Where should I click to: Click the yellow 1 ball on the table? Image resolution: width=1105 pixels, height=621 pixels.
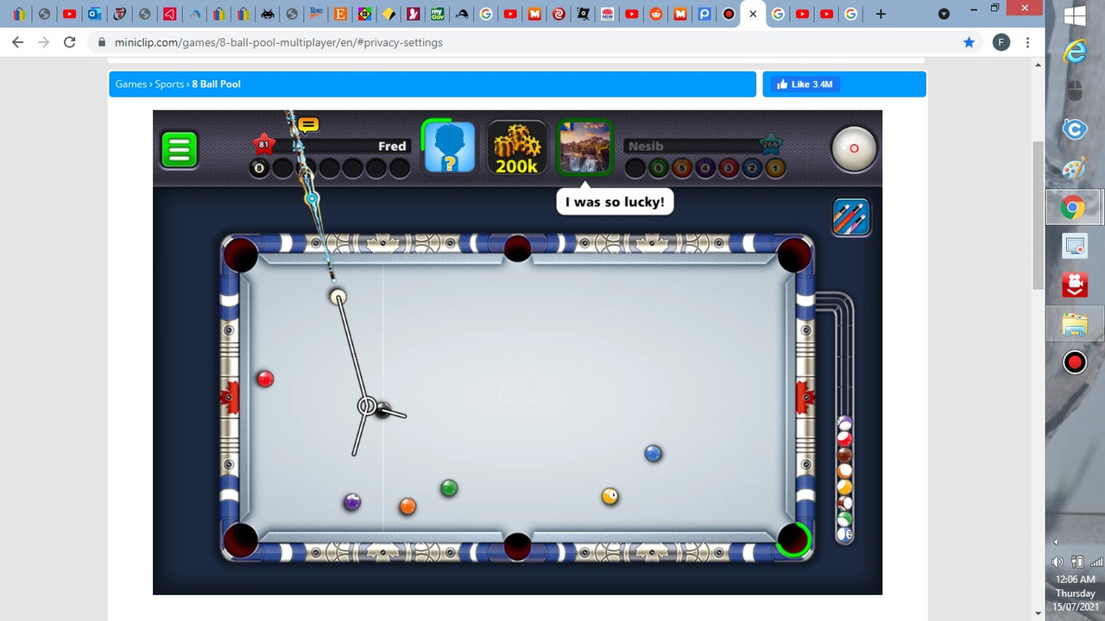[x=610, y=496]
